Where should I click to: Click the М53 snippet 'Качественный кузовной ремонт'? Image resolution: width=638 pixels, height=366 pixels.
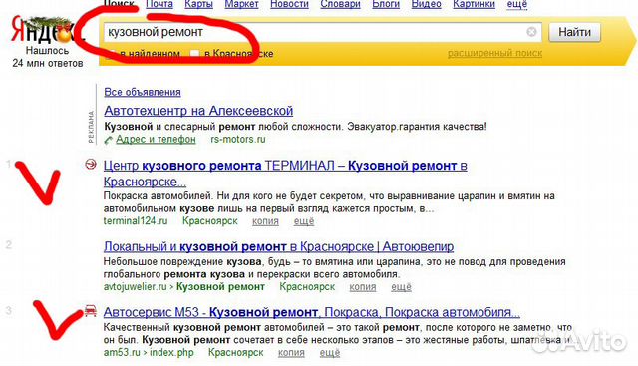(x=181, y=327)
